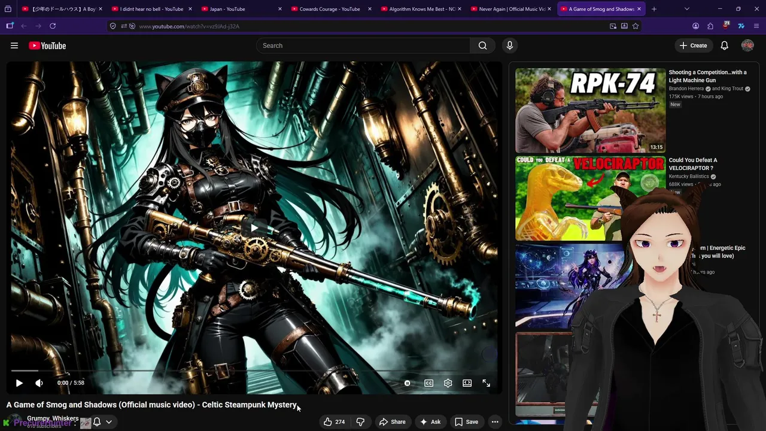Open the browser application menu
Viewport: 766px width, 431px height.
(x=756, y=26)
